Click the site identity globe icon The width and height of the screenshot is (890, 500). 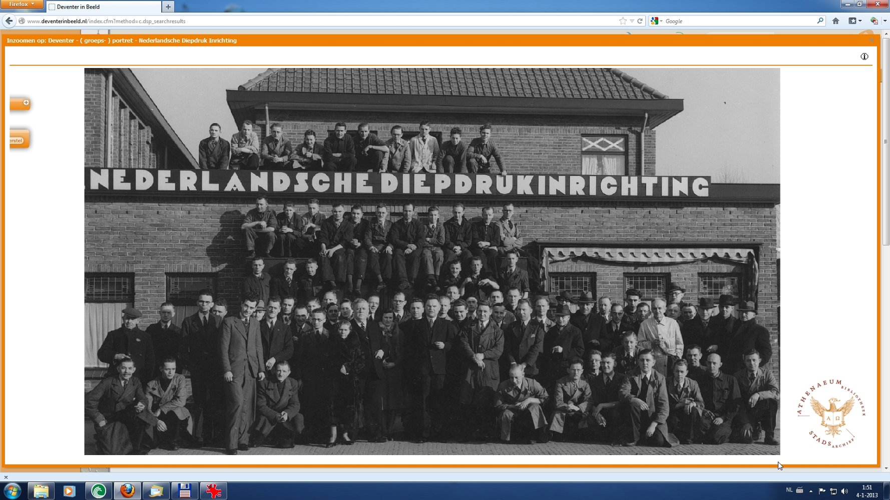pos(22,21)
